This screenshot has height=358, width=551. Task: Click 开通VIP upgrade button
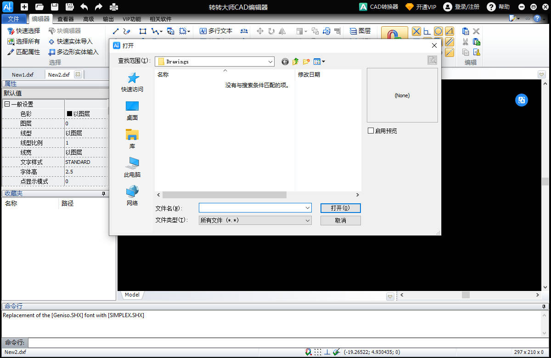421,7
